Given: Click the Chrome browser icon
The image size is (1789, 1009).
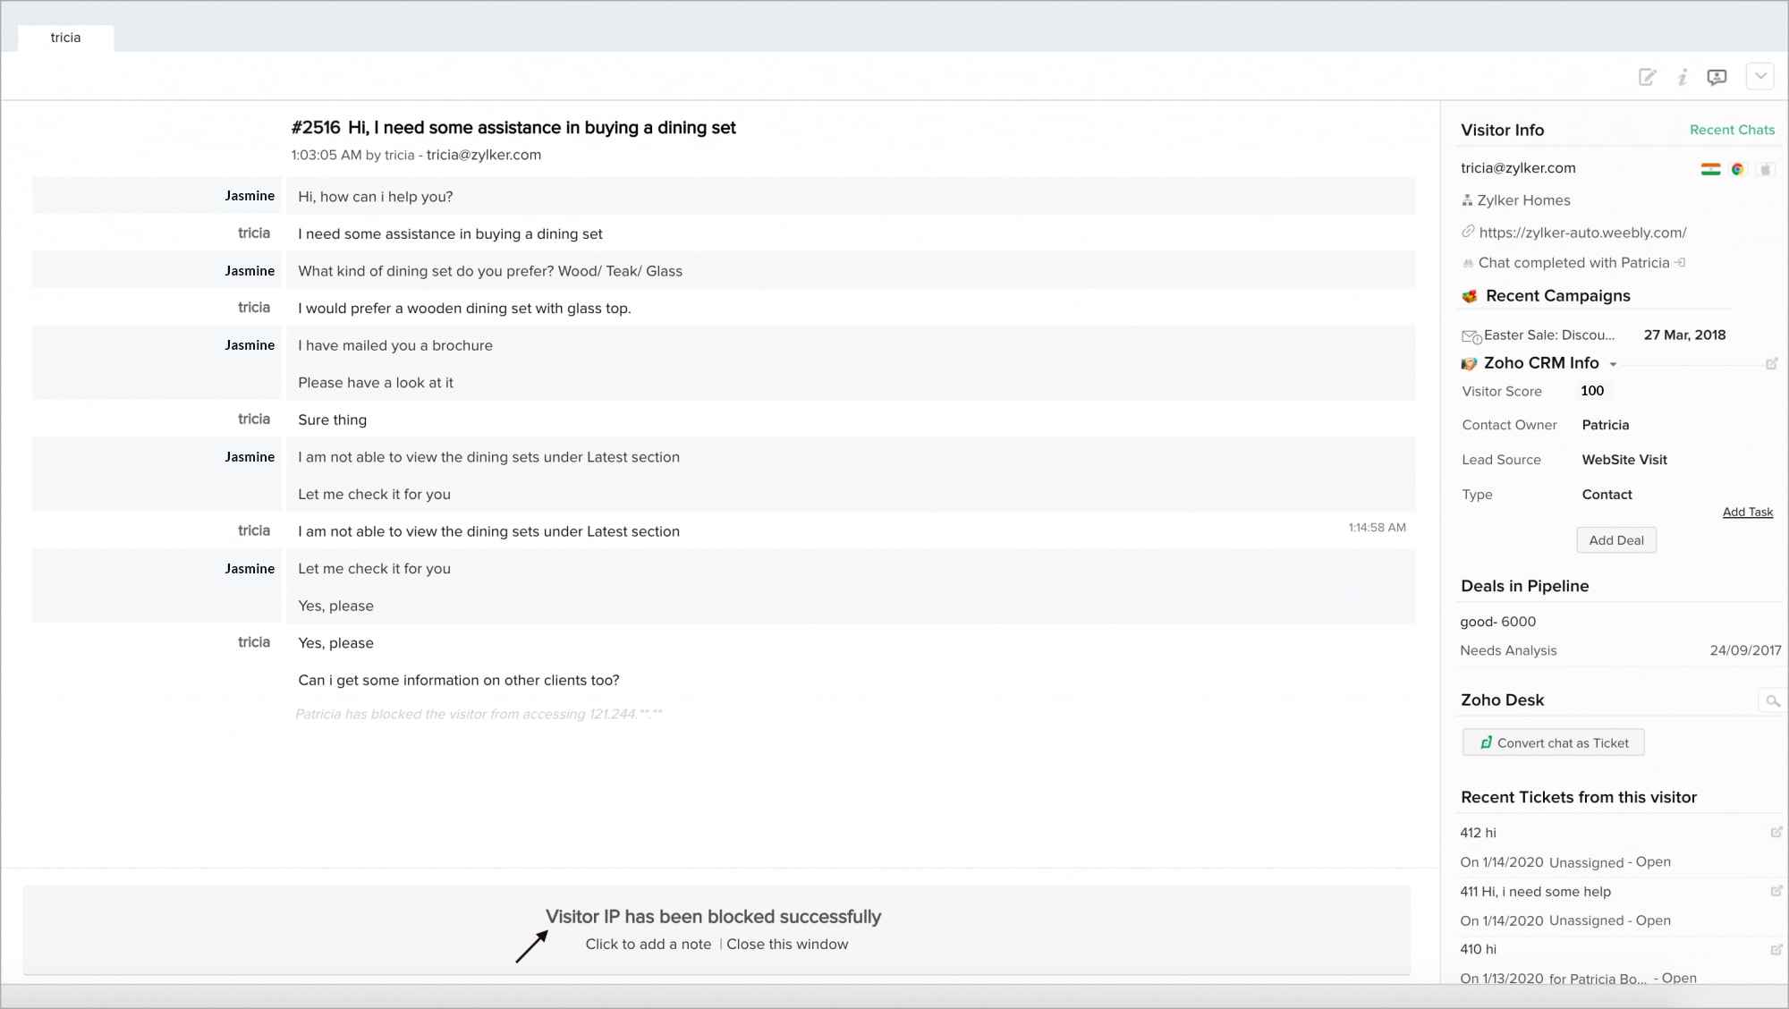Looking at the screenshot, I should pyautogui.click(x=1737, y=169).
